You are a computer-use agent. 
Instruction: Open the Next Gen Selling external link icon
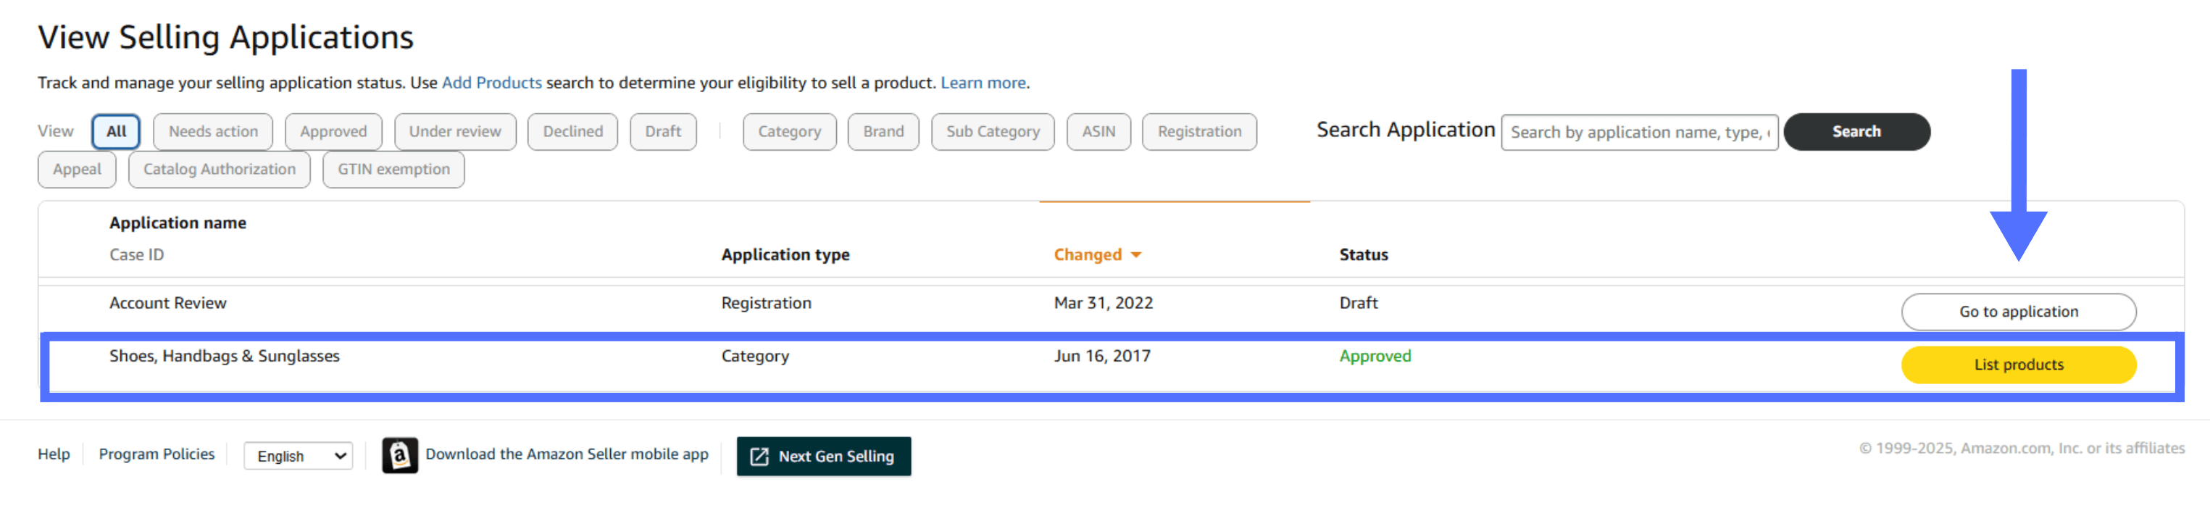coord(759,457)
